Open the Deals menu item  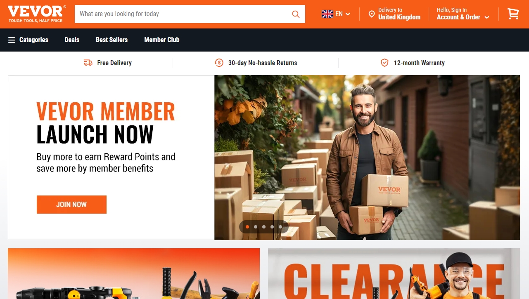click(x=72, y=40)
